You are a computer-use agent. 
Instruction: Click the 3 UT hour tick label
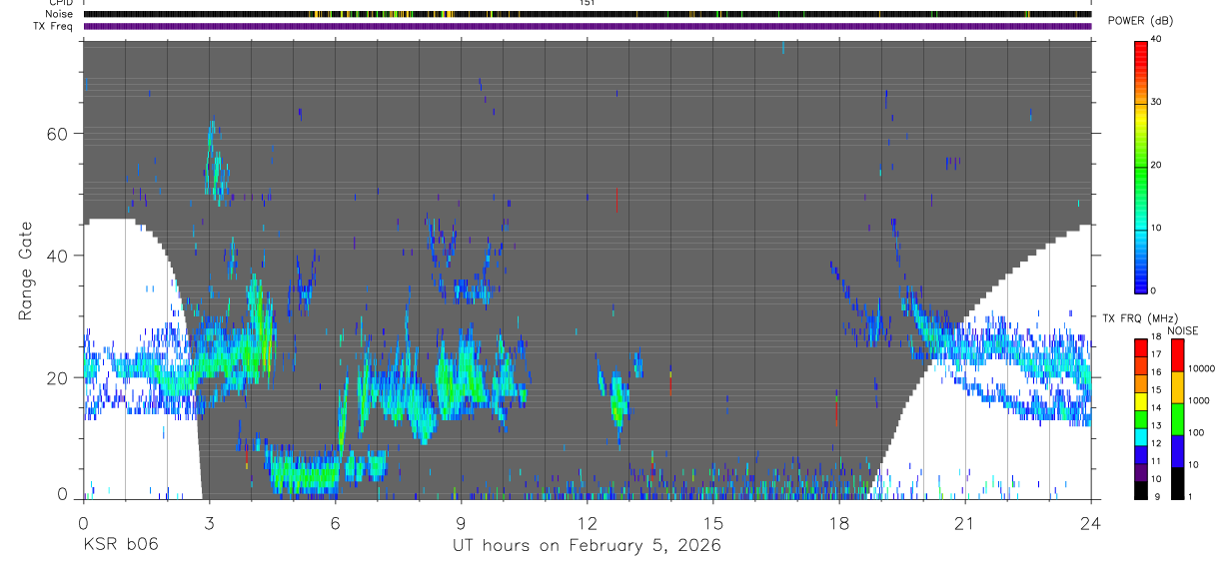(x=209, y=522)
